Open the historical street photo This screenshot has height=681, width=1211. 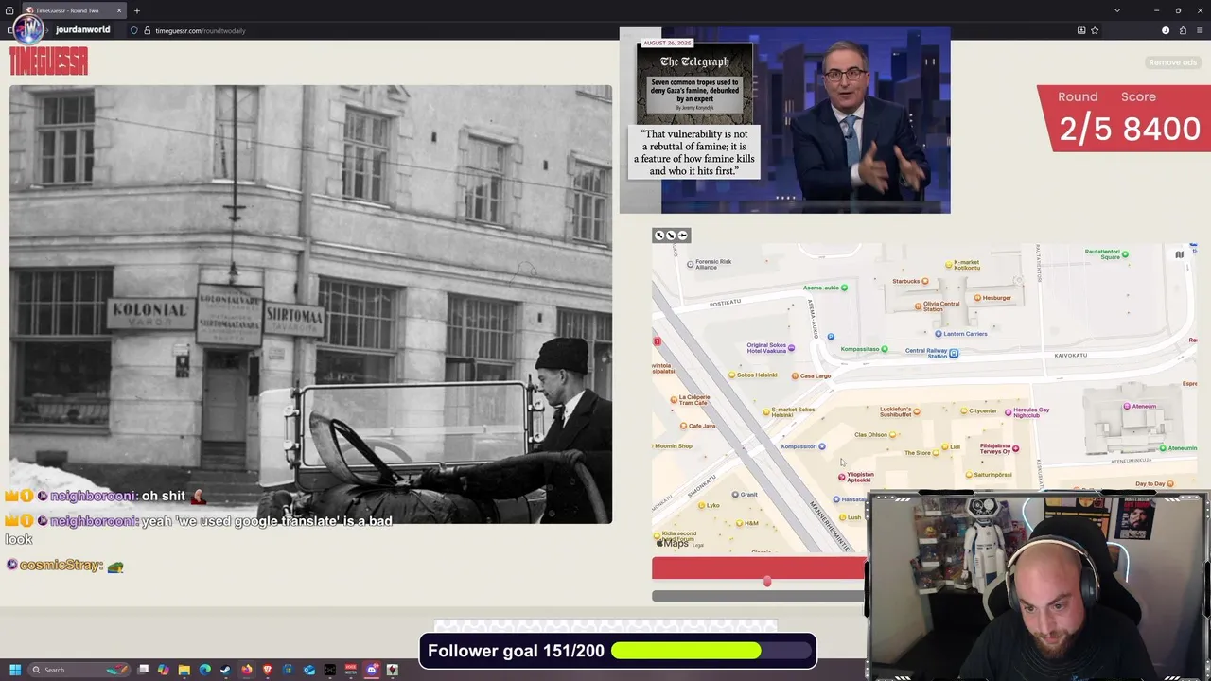click(x=310, y=305)
